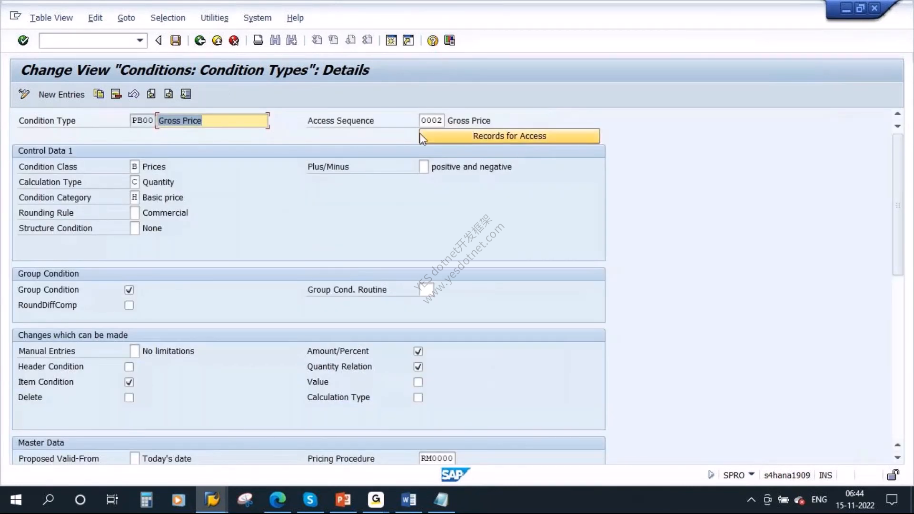Click the Print icon in toolbar
The image size is (914, 514).
(258, 40)
